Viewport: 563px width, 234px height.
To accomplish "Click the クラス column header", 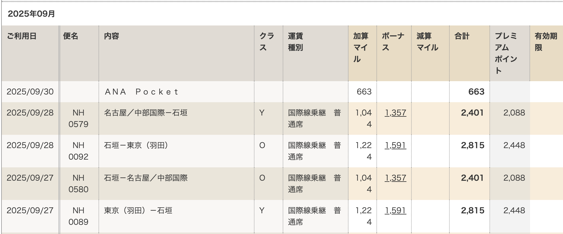I will tap(266, 42).
